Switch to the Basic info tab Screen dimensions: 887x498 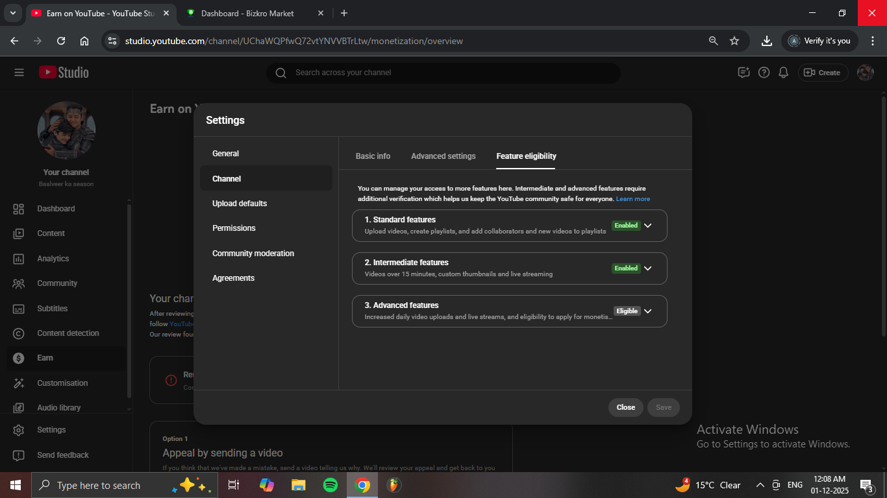[x=373, y=156]
